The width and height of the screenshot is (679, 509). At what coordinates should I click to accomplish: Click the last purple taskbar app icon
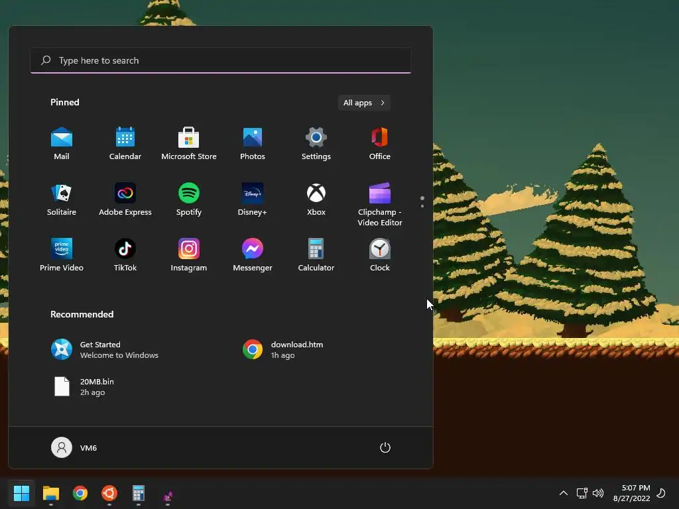(168, 496)
